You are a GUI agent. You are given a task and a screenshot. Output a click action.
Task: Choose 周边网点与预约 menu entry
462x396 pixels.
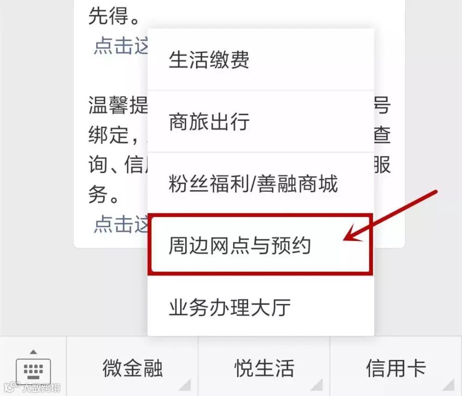(261, 245)
